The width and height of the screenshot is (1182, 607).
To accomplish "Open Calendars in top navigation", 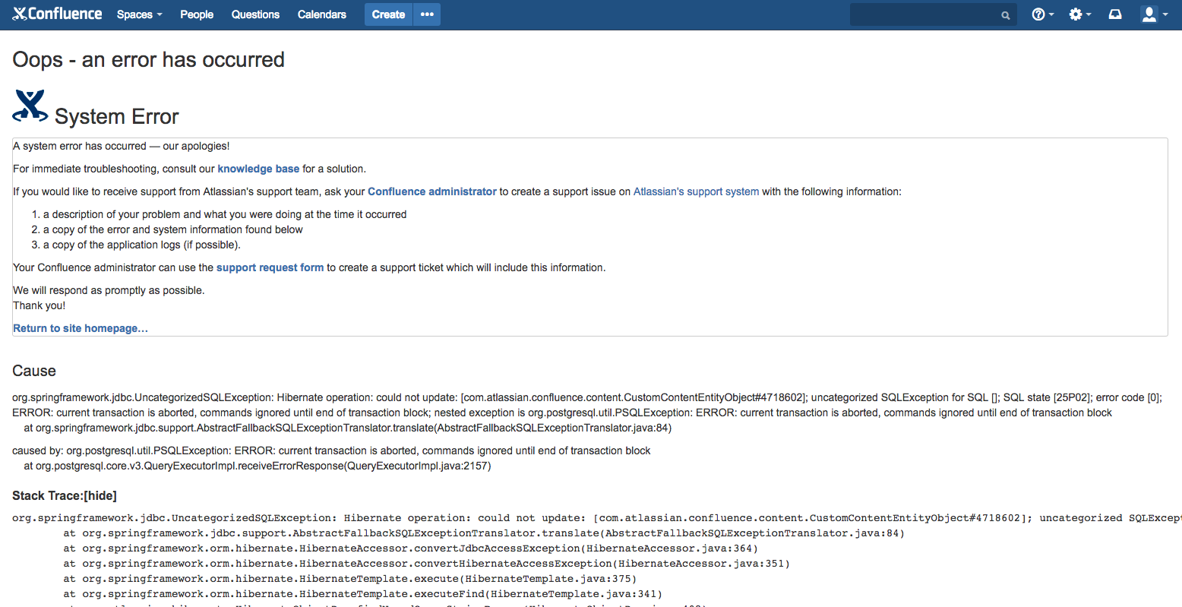I will click(322, 14).
